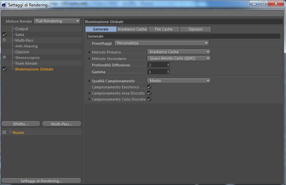Expand the Metodo Secondario disclosure triangle
The width and height of the screenshot is (286, 185).
point(89,59)
